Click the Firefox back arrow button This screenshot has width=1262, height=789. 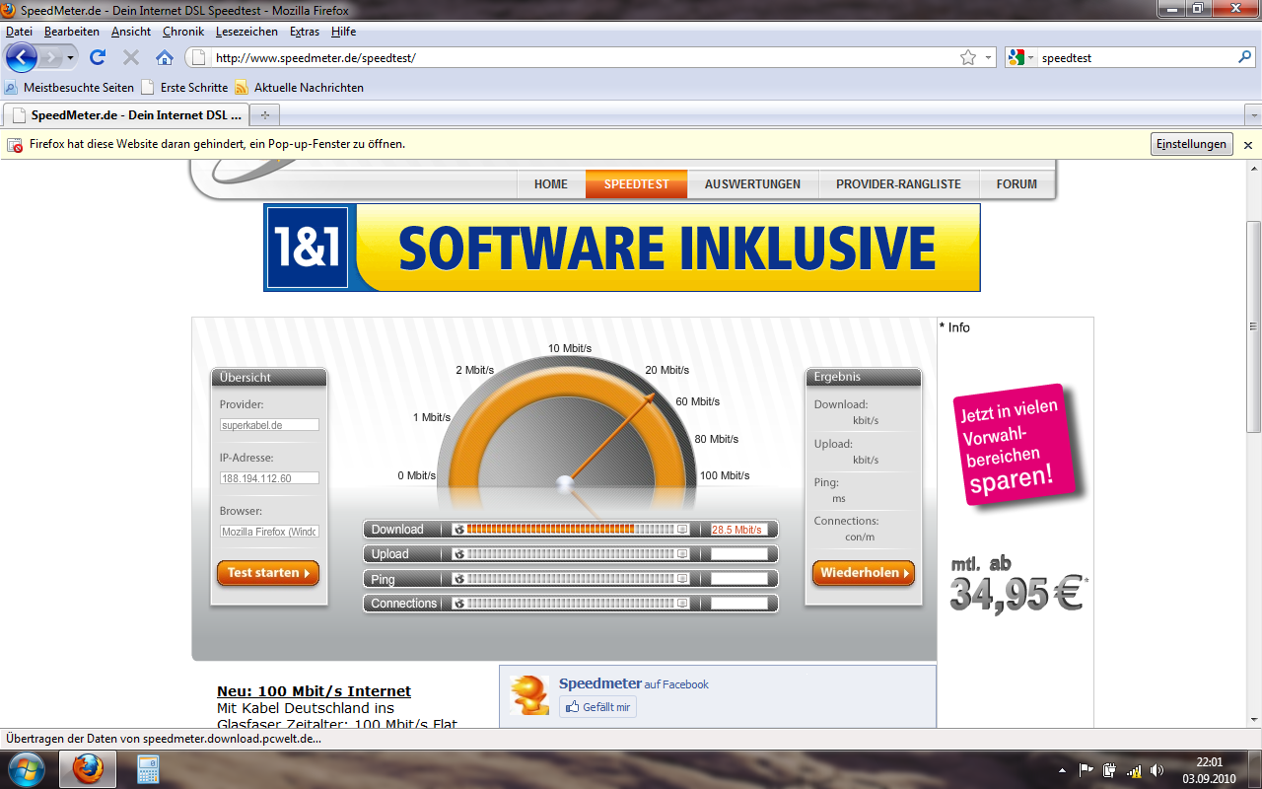(x=22, y=57)
